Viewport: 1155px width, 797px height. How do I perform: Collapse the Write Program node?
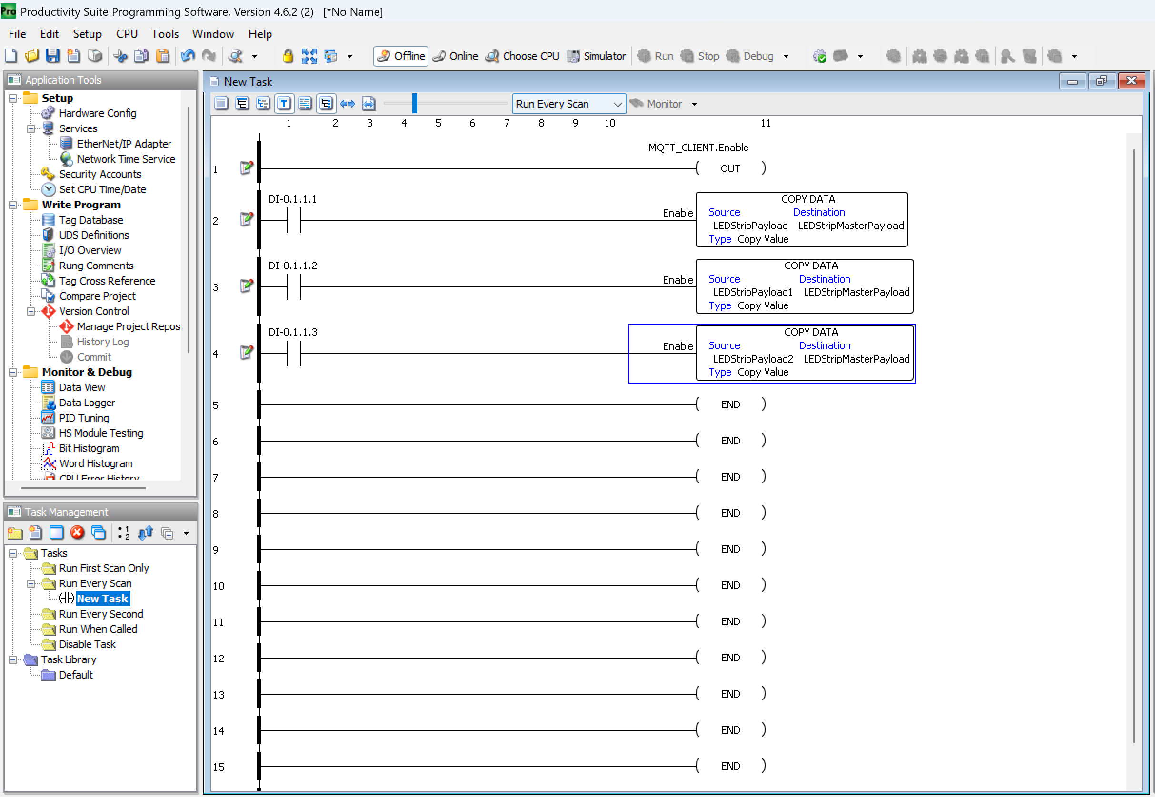coord(13,205)
